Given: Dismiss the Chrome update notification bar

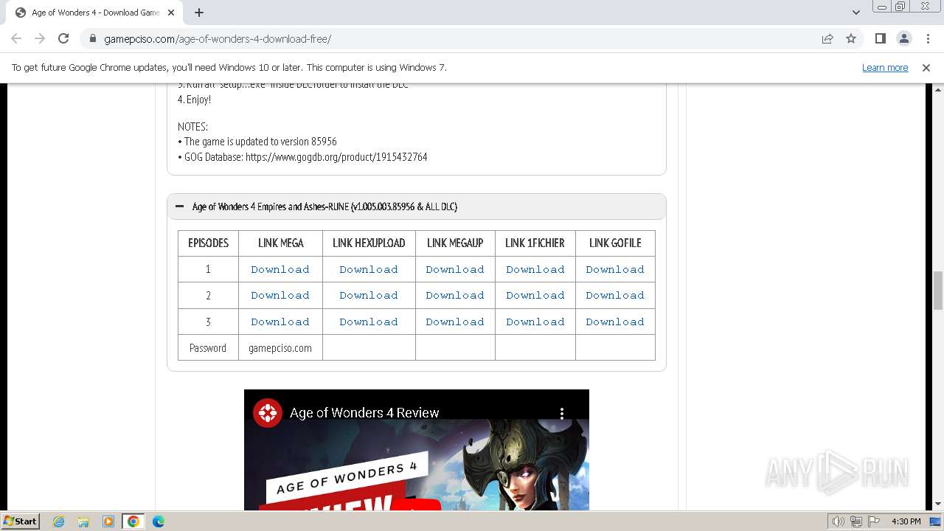Looking at the screenshot, I should 926,67.
